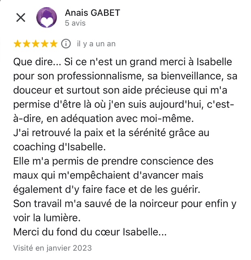Close the review with the X icon
The image size is (251, 260).
(x=20, y=17)
